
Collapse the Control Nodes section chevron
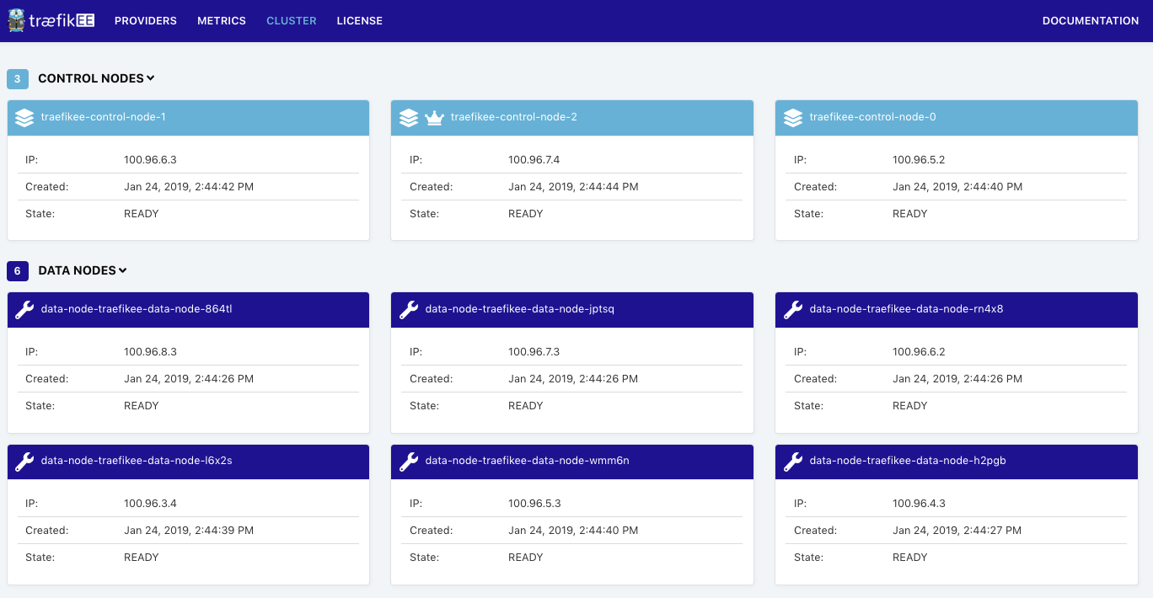coord(151,78)
